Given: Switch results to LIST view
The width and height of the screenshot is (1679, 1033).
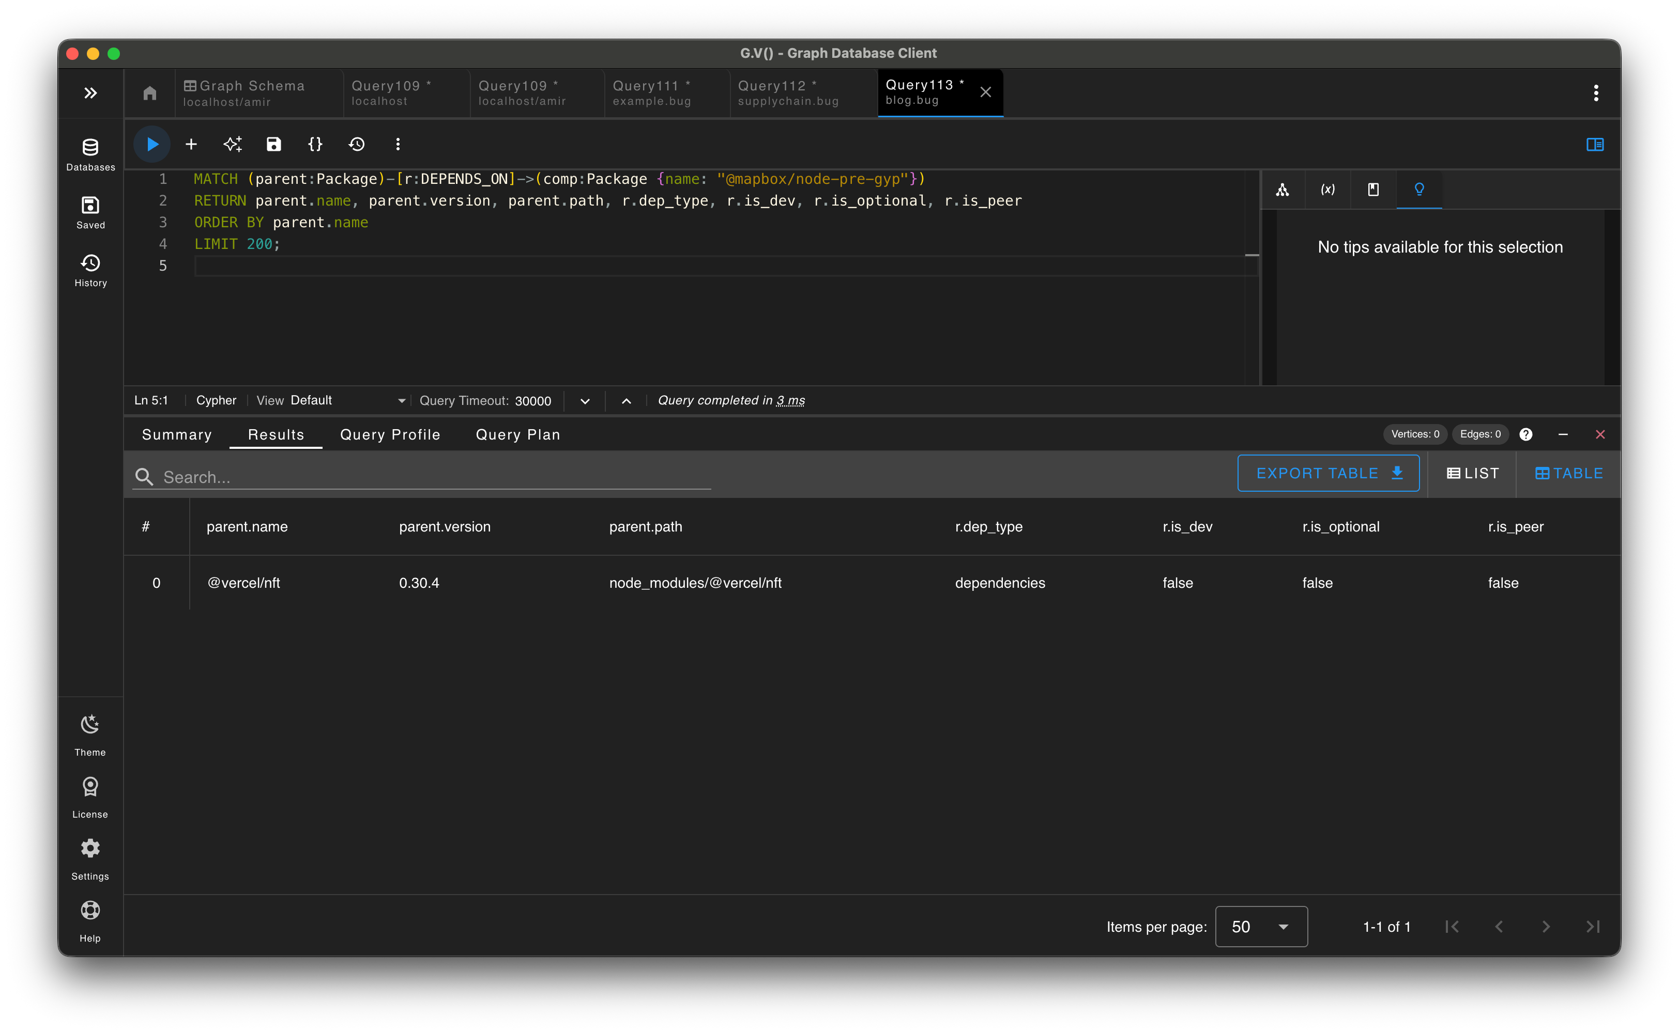Looking at the screenshot, I should coord(1471,473).
